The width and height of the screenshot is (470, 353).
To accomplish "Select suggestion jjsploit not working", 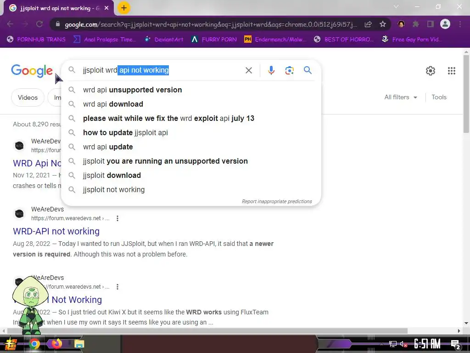I will click(191, 190).
